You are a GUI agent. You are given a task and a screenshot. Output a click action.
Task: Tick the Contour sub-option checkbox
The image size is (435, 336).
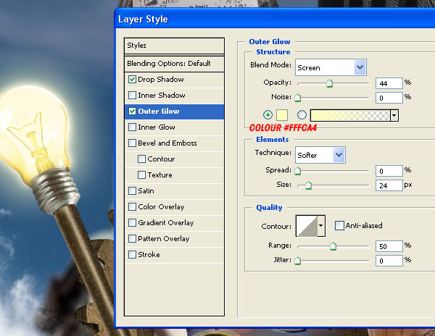click(141, 159)
